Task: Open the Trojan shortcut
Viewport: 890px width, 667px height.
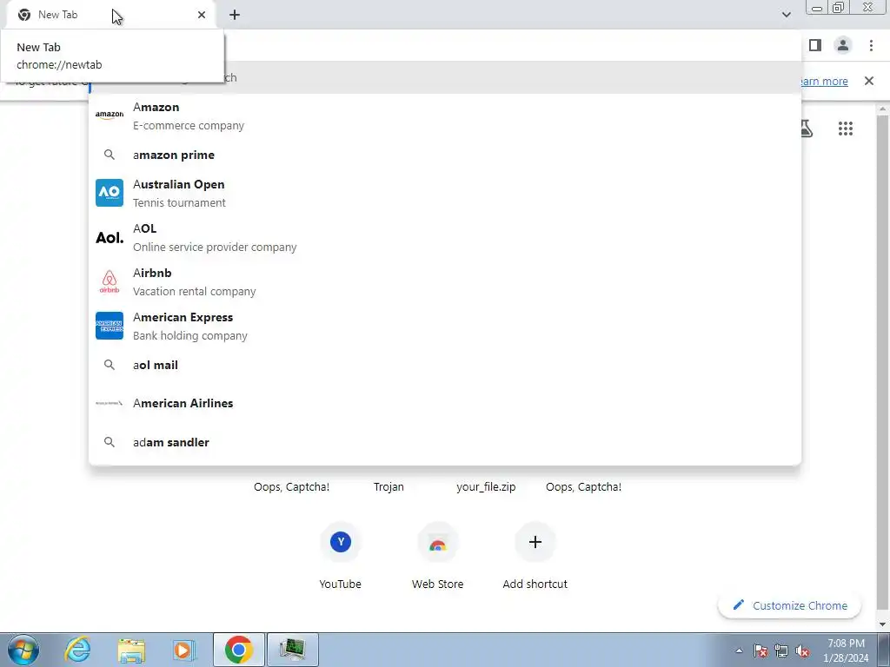Action: tap(389, 486)
